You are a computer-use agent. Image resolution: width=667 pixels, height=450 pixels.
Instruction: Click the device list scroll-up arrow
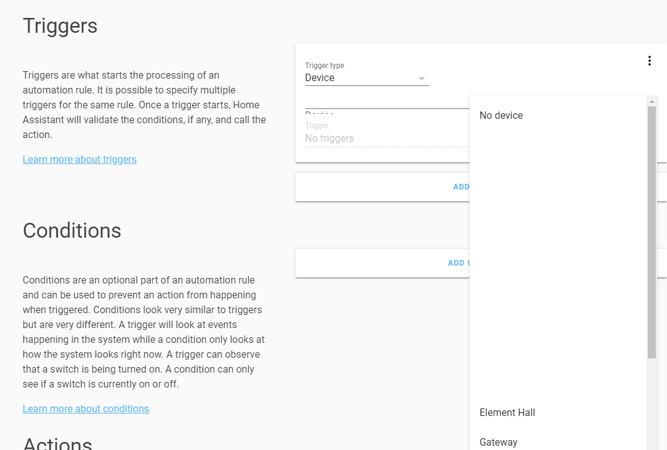coord(651,102)
